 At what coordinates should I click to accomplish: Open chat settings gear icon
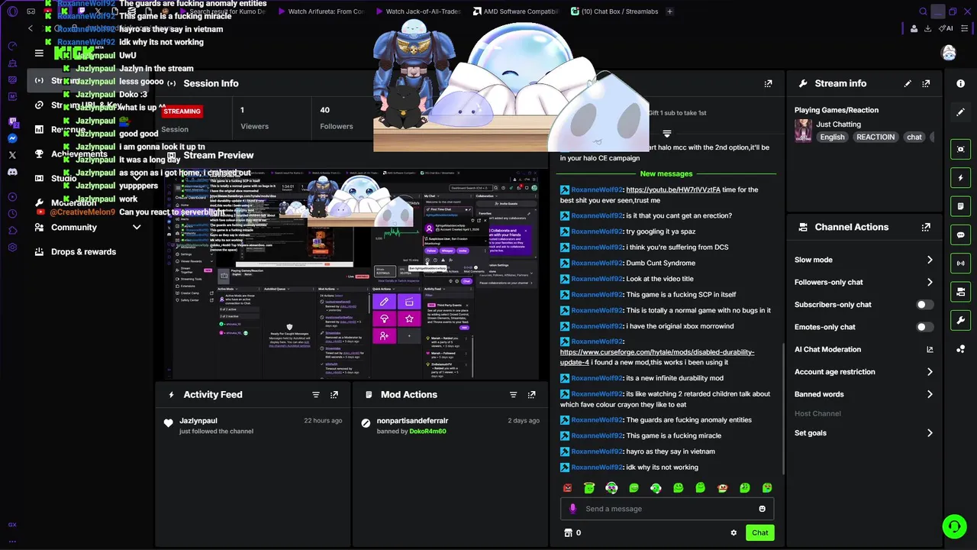(x=734, y=532)
